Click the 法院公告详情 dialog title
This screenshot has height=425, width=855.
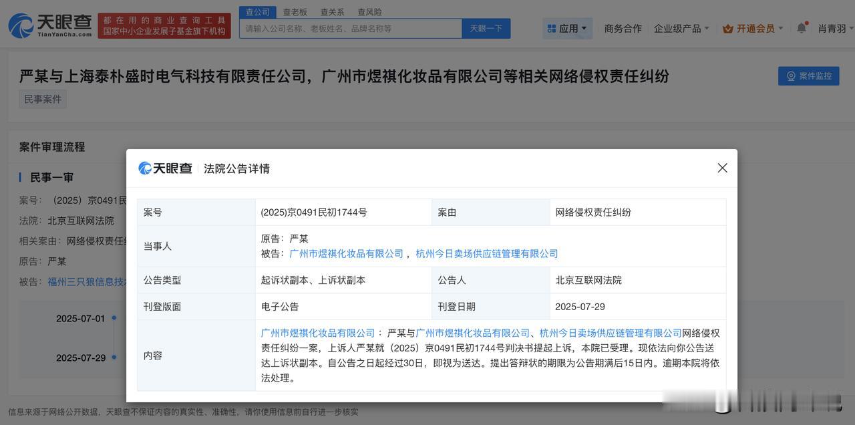237,168
